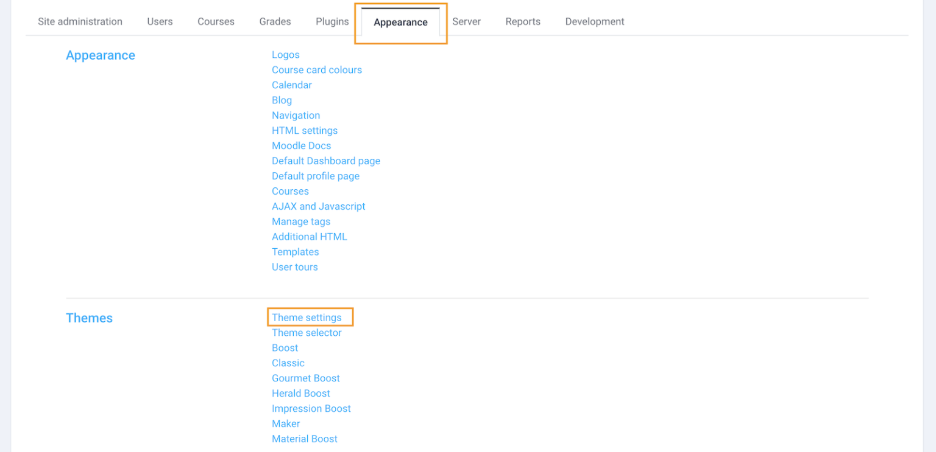Open the User tours settings

tap(294, 266)
